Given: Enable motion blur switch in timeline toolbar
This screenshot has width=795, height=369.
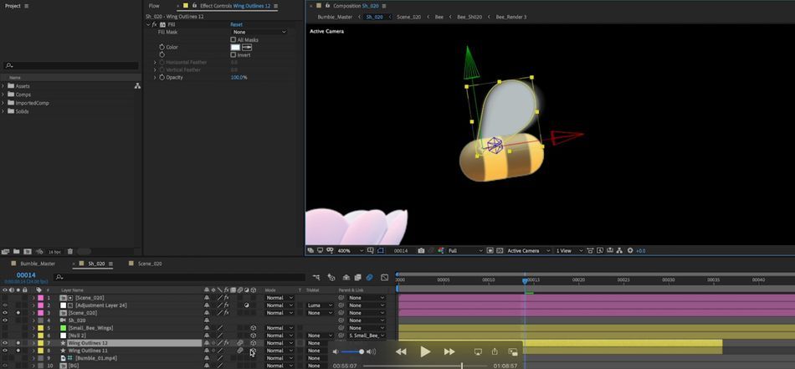Looking at the screenshot, I should [370, 277].
